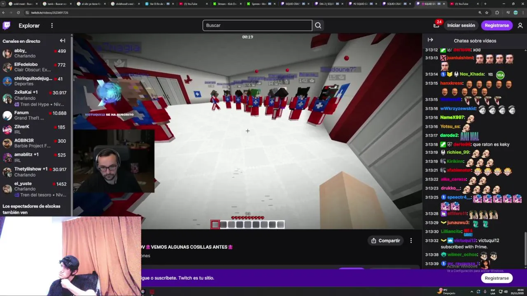Open the Chrome profile avatar

[515, 13]
